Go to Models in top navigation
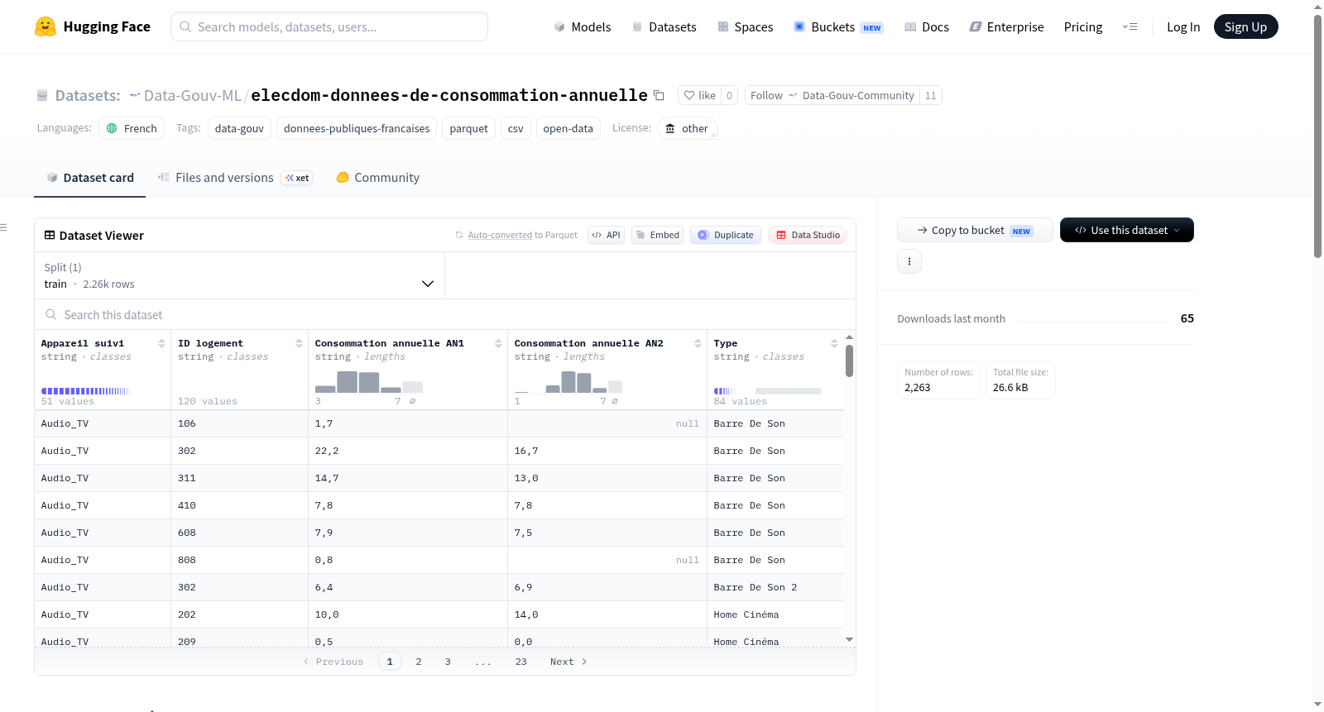This screenshot has height=712, width=1324. 583,26
